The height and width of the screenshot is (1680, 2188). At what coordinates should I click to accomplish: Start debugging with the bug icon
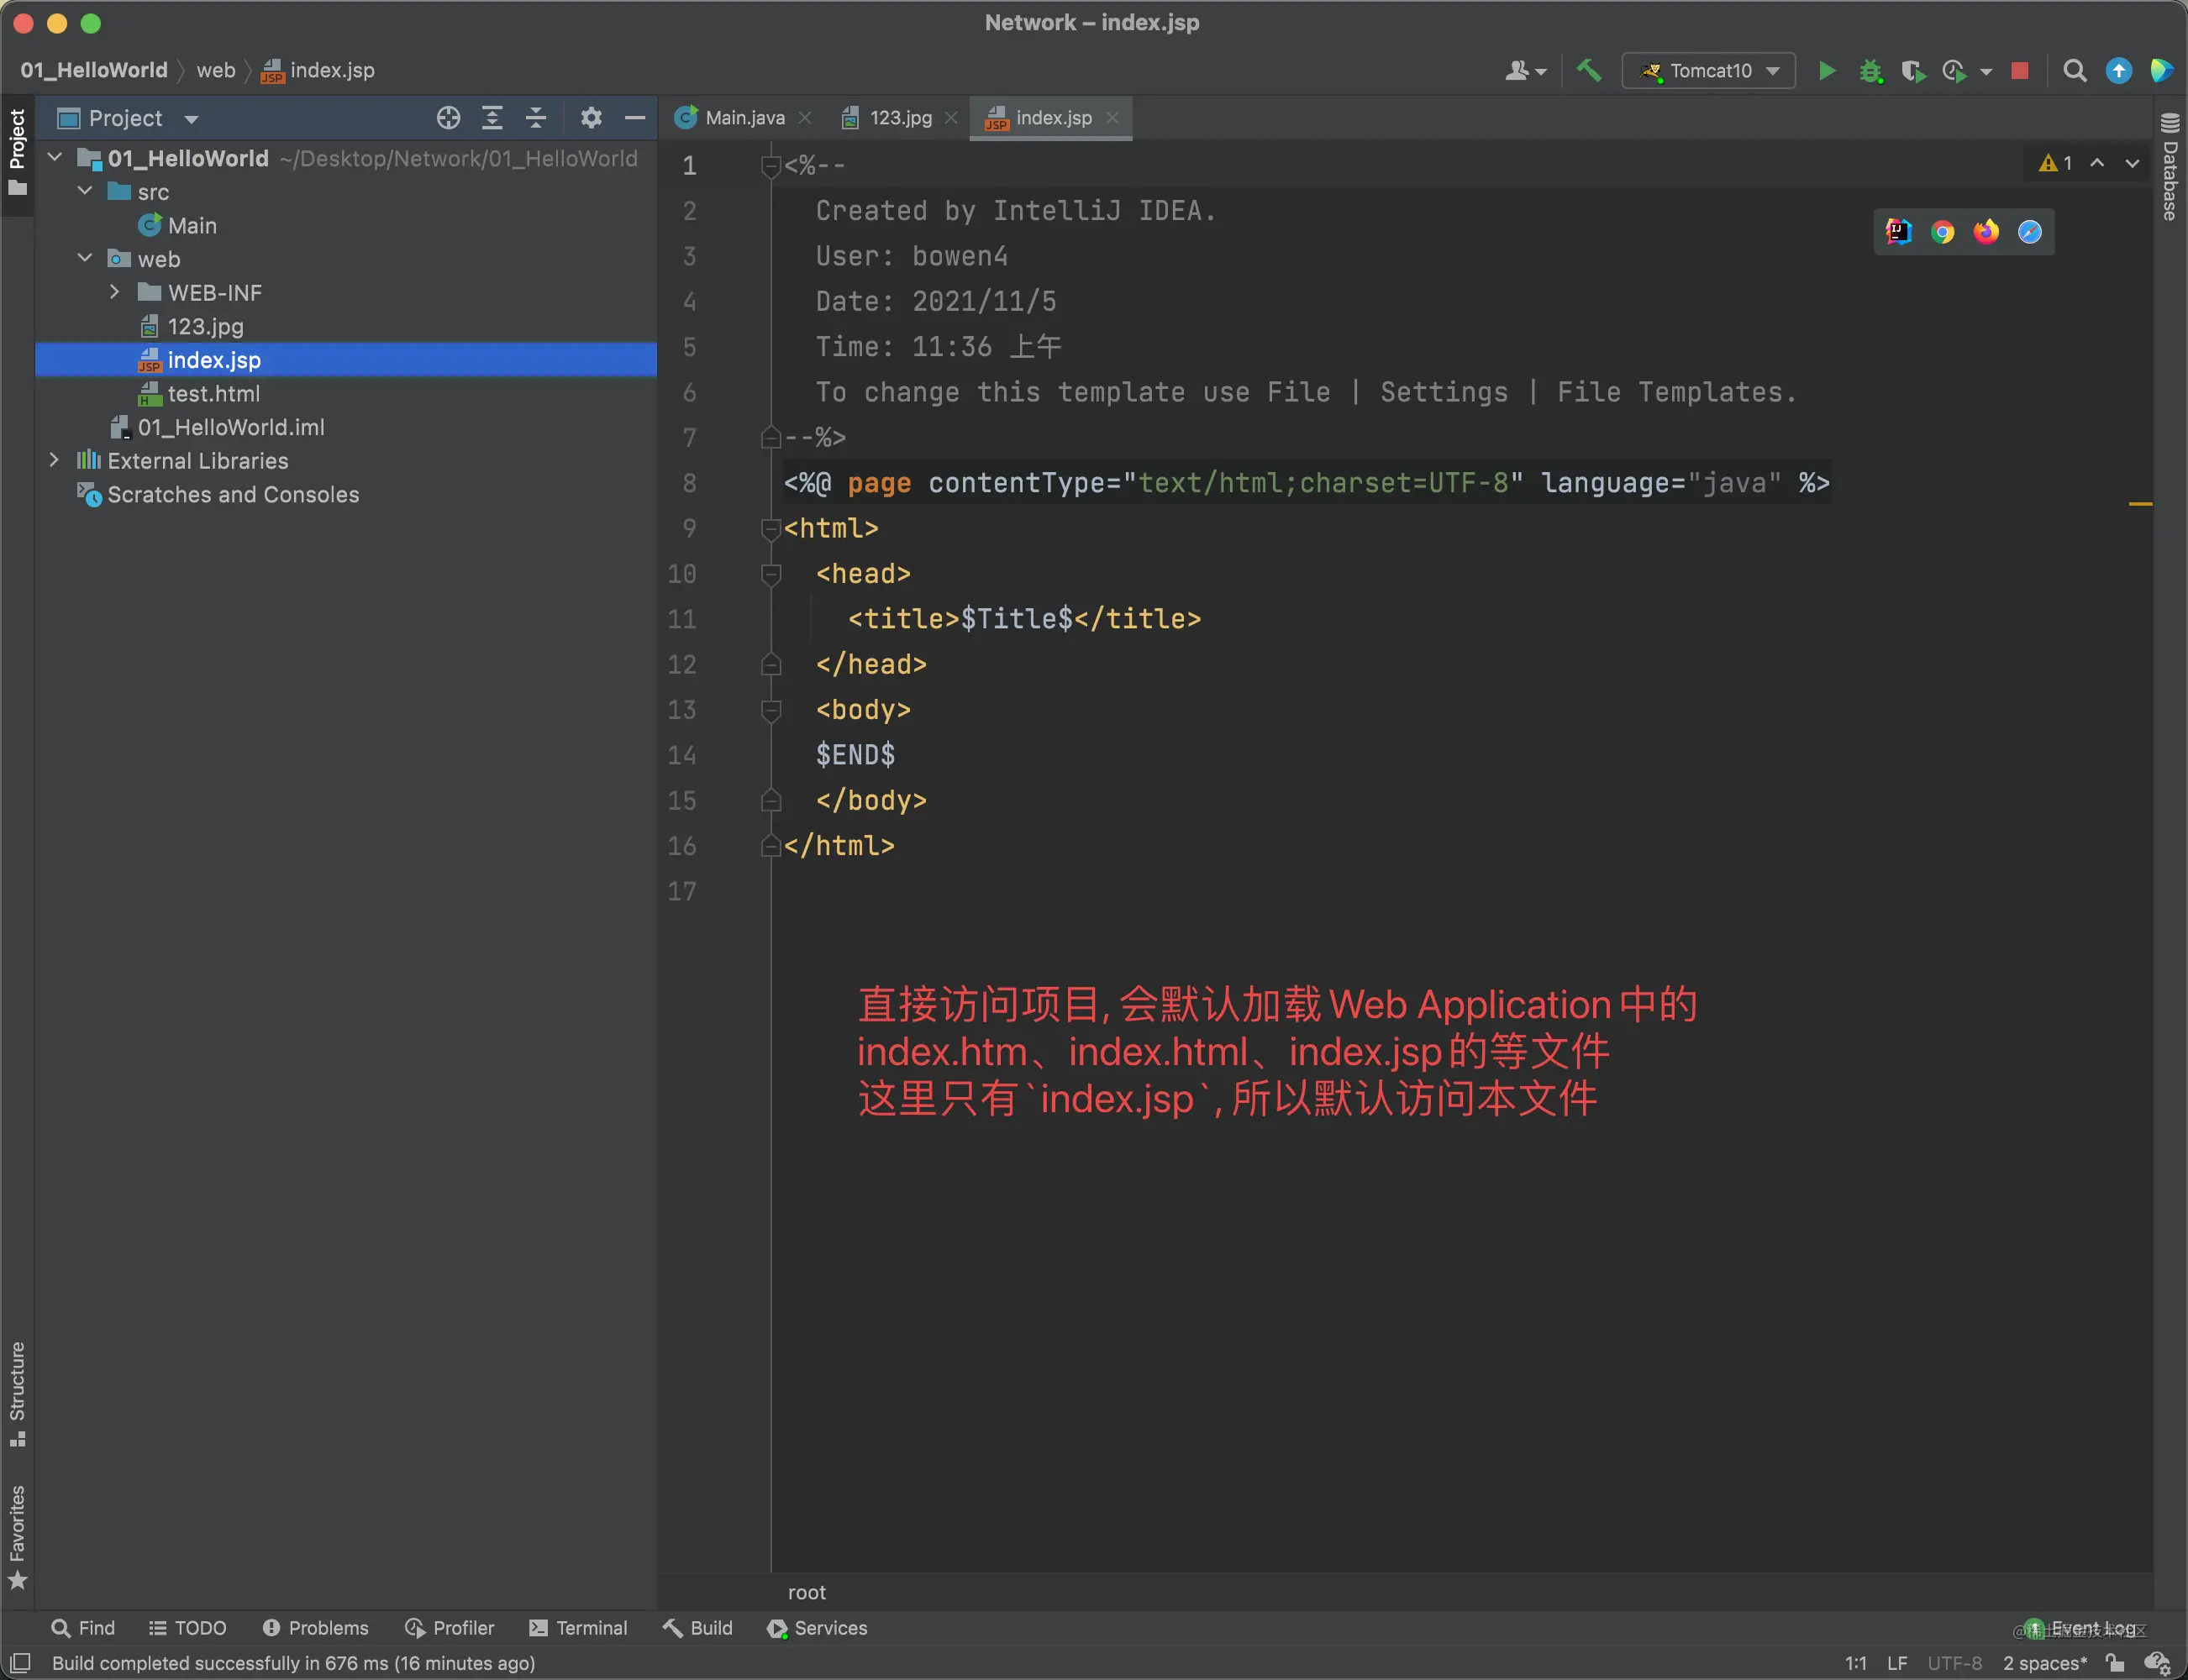[x=1870, y=71]
